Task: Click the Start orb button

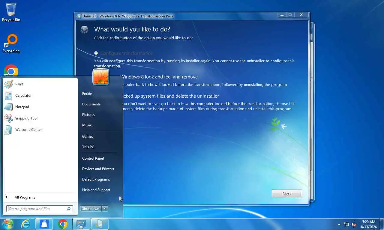Action: pos(8,224)
